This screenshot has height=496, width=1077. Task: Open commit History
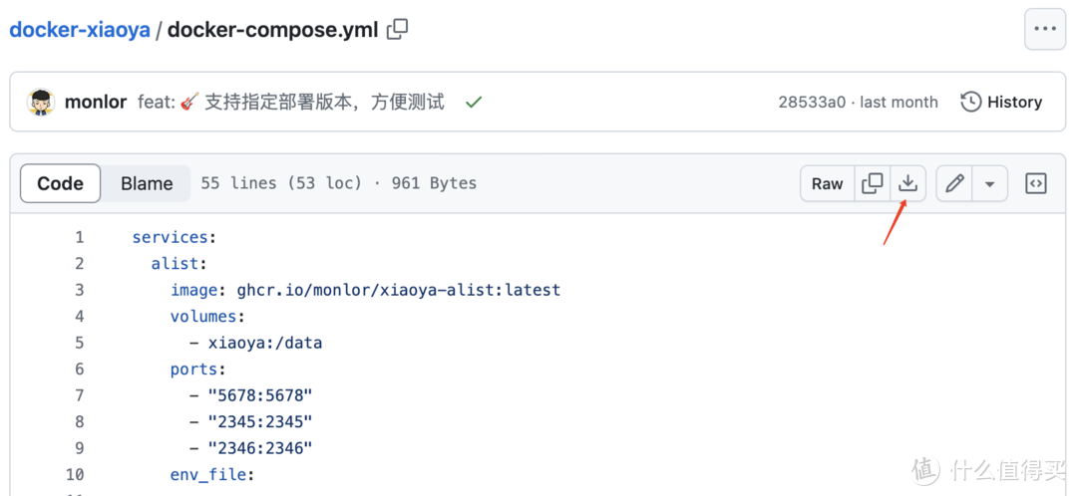pos(1001,102)
